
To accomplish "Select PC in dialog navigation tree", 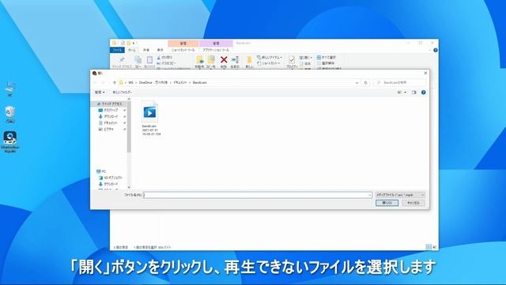I will click(101, 171).
